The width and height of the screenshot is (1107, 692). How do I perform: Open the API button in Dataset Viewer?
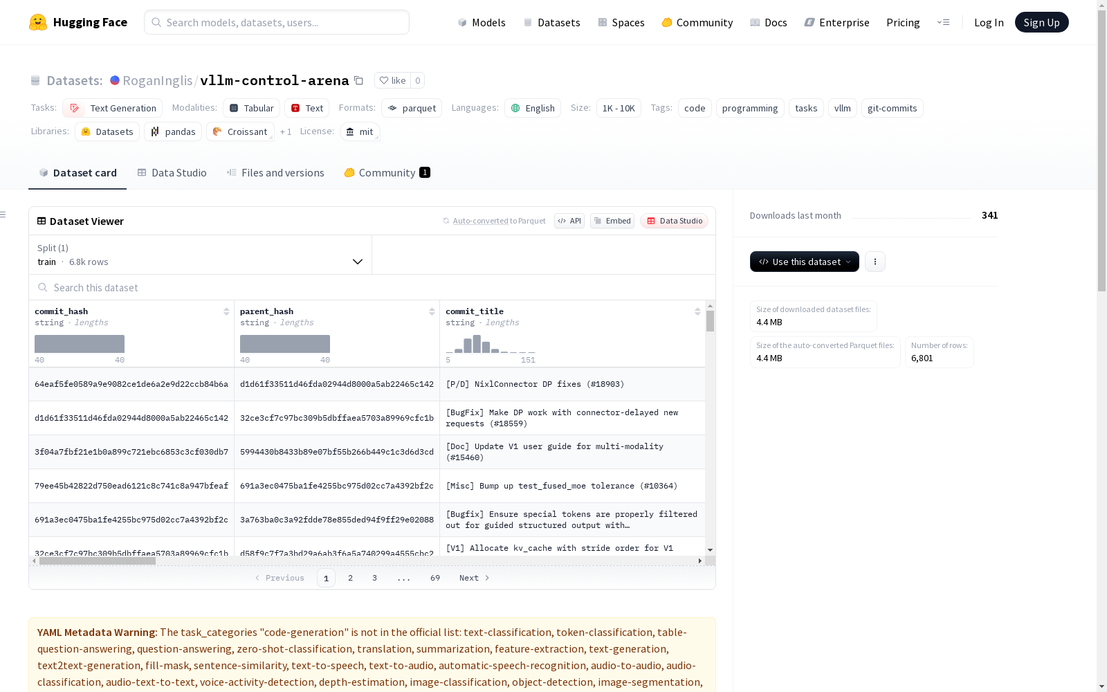coord(569,221)
